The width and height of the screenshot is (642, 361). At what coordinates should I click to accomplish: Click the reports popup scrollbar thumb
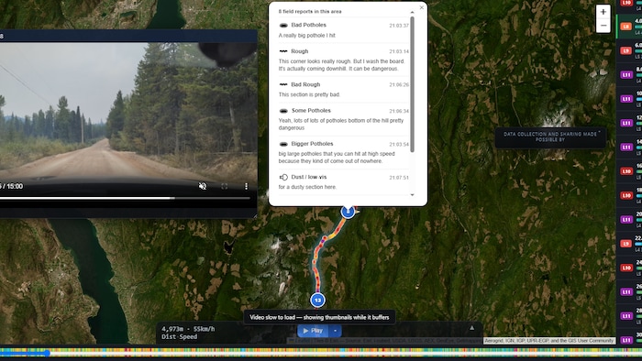412,84
